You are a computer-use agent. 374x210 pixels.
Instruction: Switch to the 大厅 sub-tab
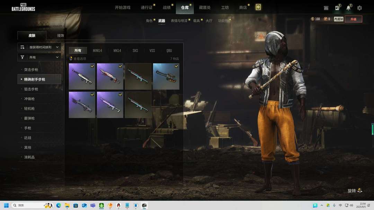click(209, 21)
